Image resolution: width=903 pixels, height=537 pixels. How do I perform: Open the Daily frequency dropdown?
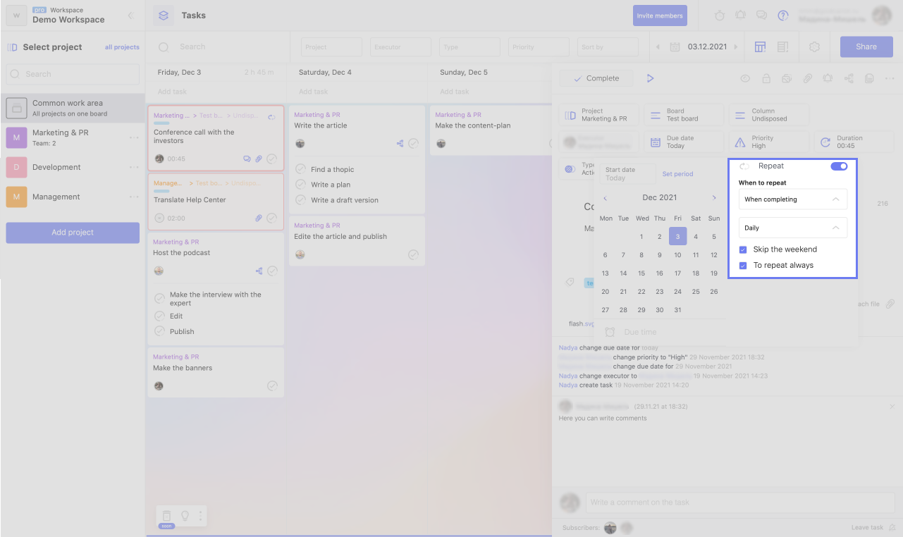[792, 228]
